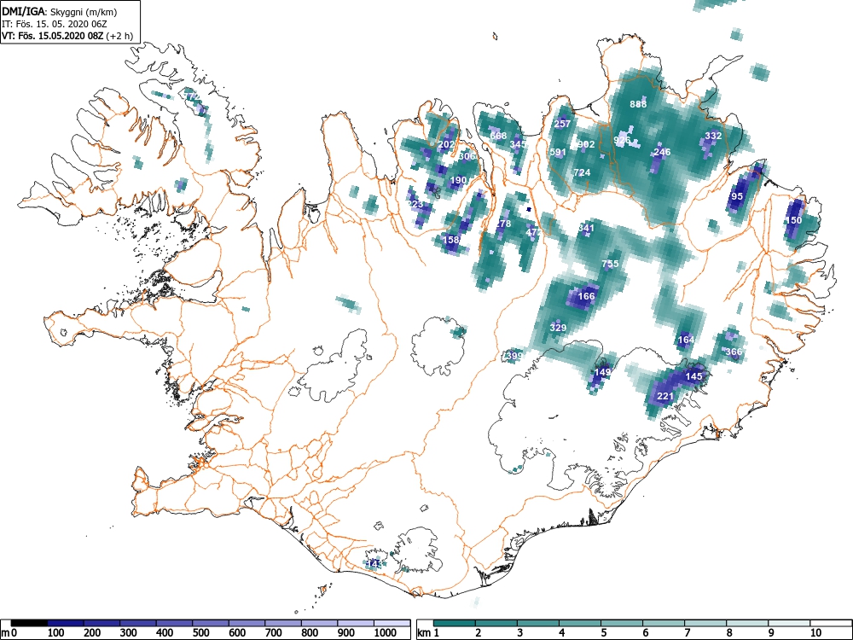Image resolution: width=853 pixels, height=640 pixels.
Task: Click the visibility value 166 on the map
Action: tap(586, 296)
